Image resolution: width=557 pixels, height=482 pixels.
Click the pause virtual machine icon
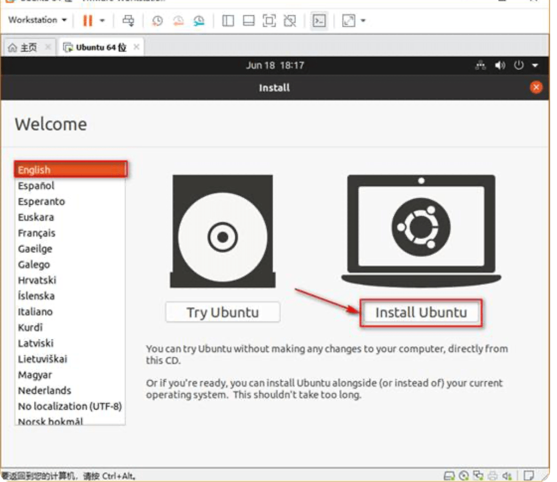[x=87, y=21]
